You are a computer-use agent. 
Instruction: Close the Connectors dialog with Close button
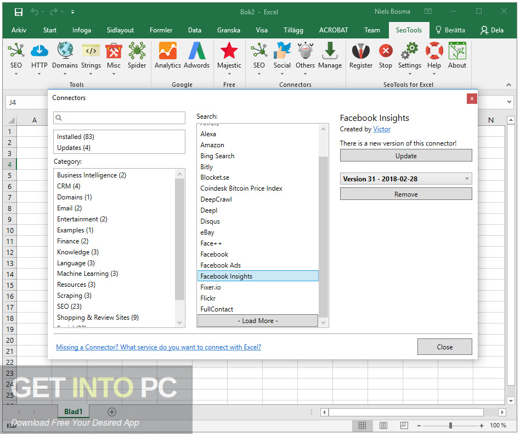pyautogui.click(x=444, y=347)
